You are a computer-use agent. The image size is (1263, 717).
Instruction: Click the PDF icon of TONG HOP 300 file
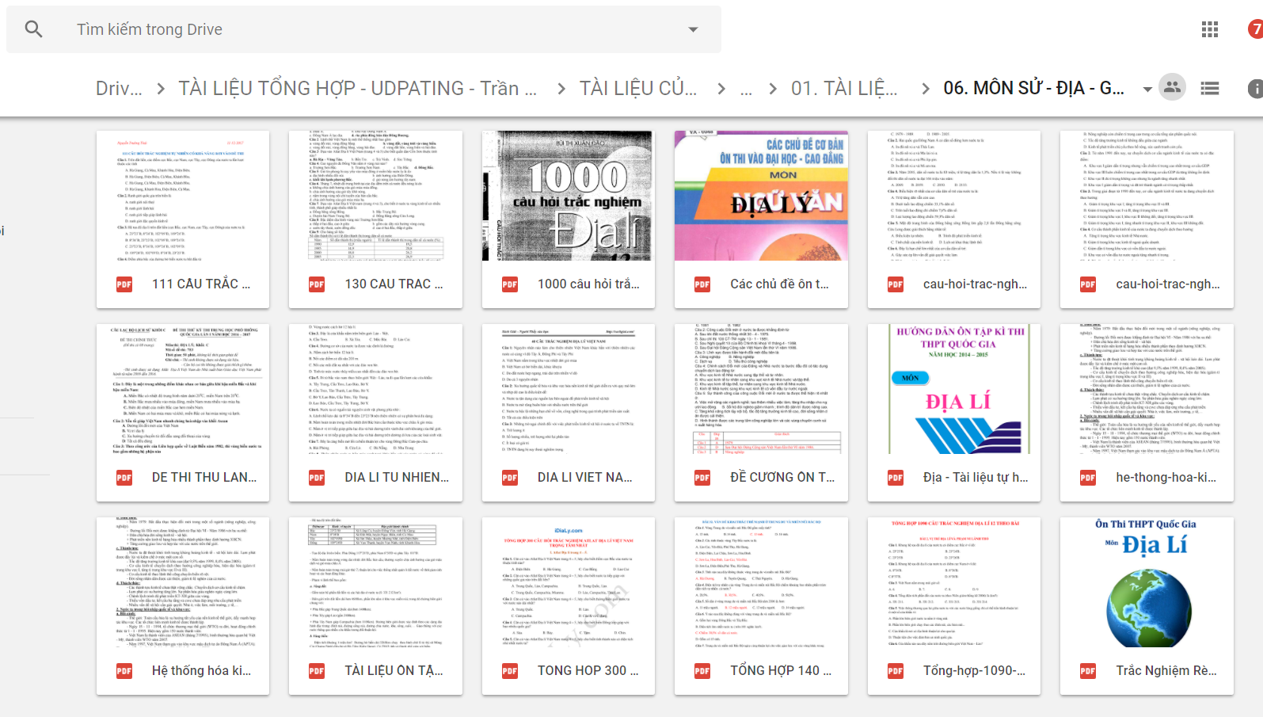510,671
